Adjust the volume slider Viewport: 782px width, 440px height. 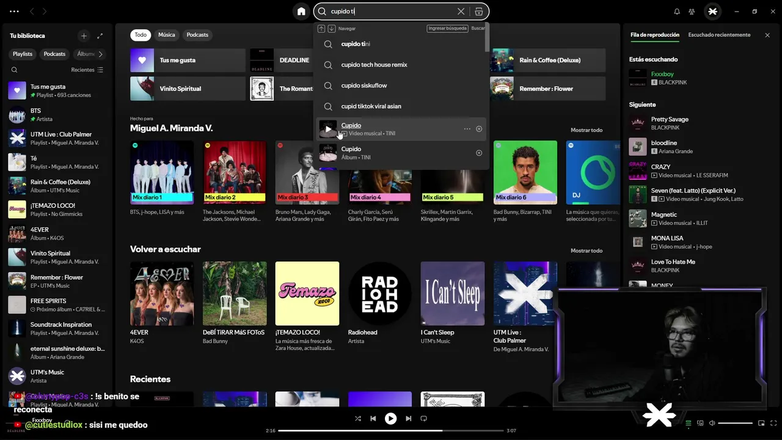pos(735,423)
